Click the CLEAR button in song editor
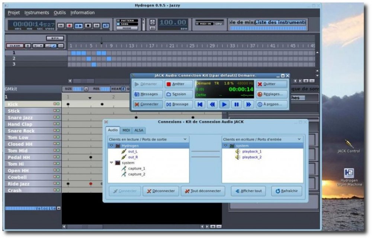Screen dimensions: 372x239 coord(15,45)
